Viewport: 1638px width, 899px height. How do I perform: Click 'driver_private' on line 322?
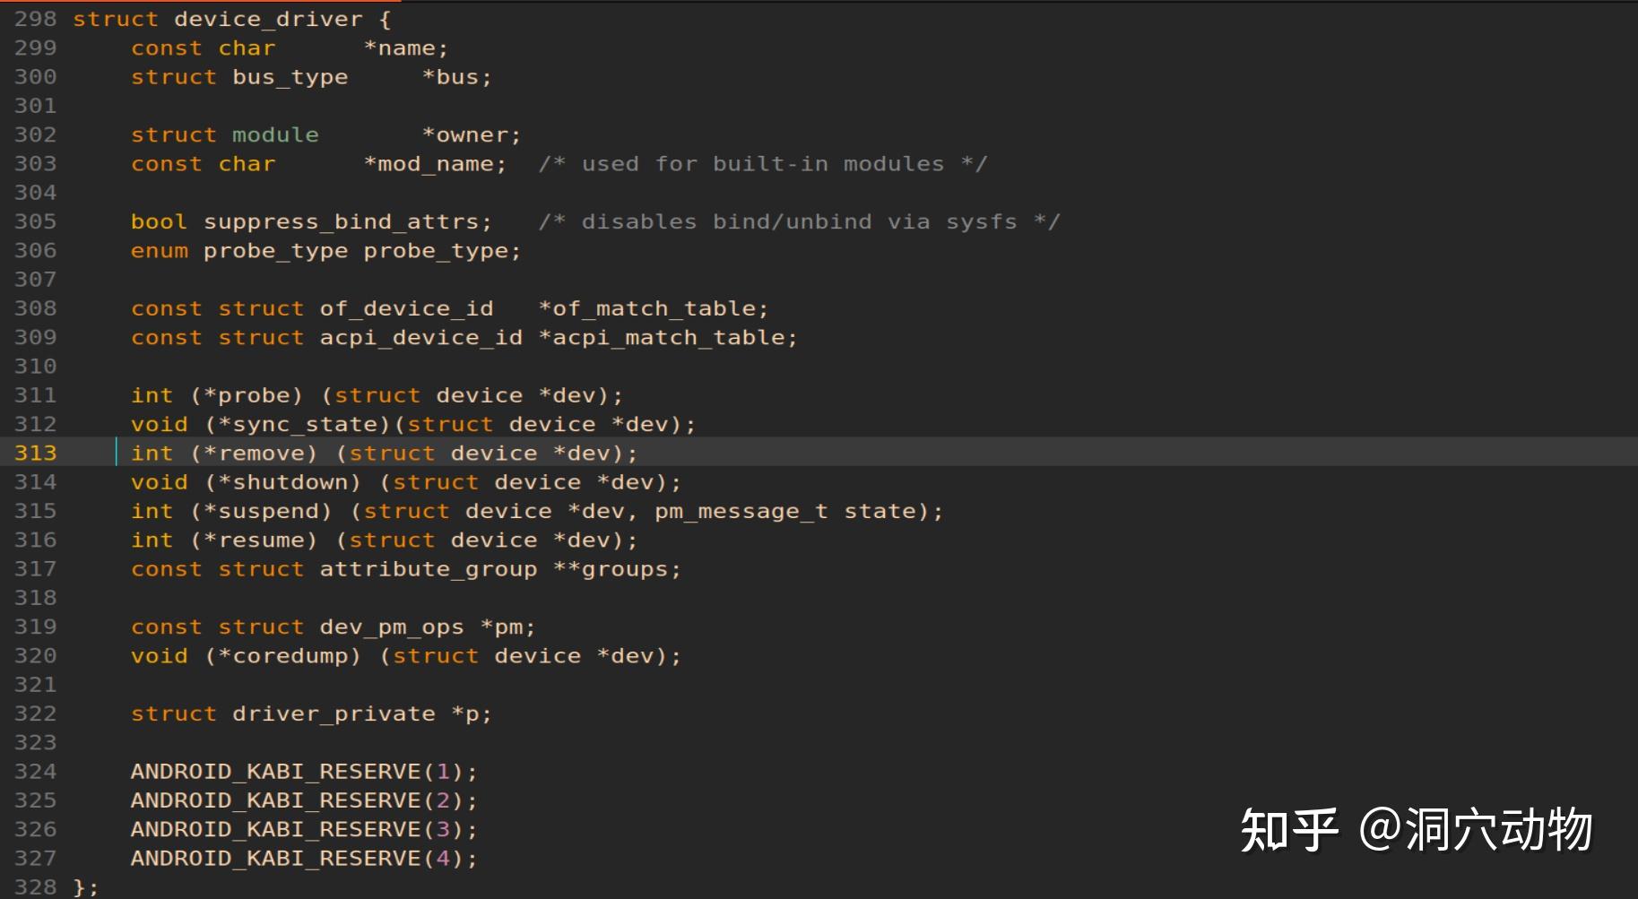334,714
